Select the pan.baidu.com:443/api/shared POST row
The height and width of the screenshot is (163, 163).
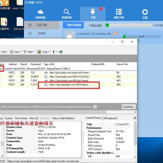[x=68, y=80]
